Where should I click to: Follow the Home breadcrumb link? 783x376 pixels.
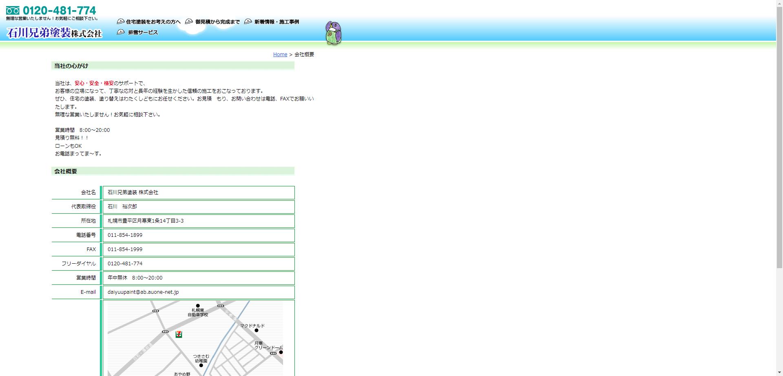280,55
